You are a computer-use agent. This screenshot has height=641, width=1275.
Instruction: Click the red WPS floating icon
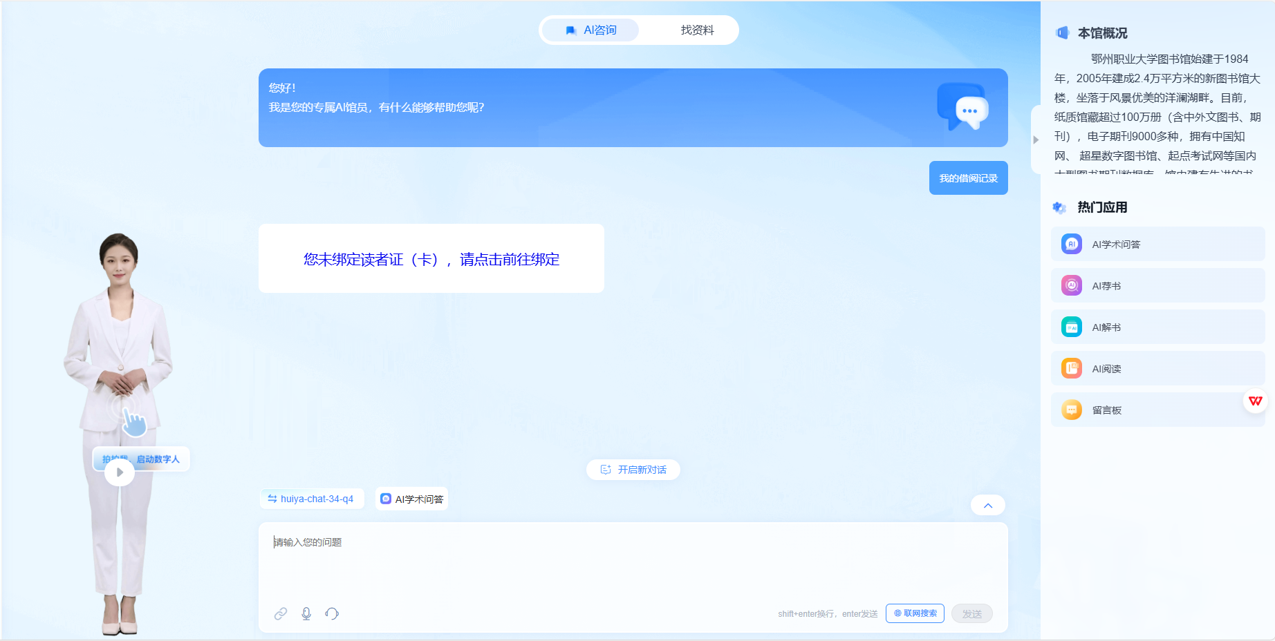coord(1255,401)
